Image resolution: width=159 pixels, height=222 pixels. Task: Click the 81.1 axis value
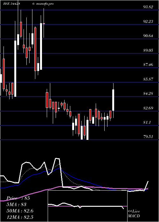point(147,122)
